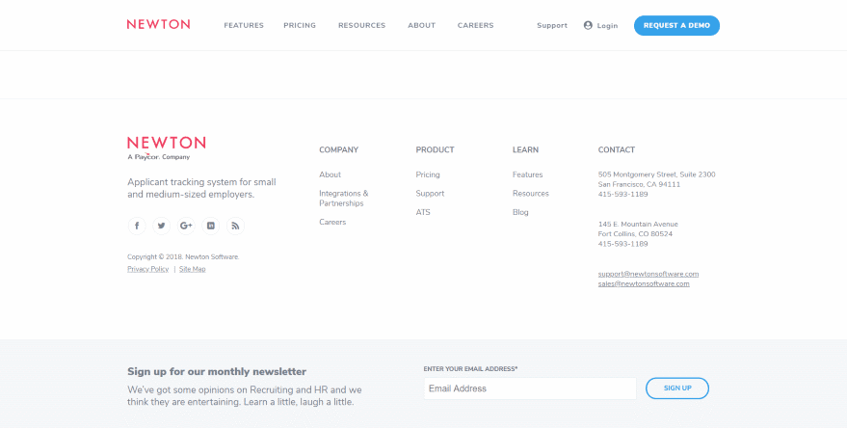847x428 pixels.
Task: Click the Product column heading
Action: pyautogui.click(x=435, y=149)
